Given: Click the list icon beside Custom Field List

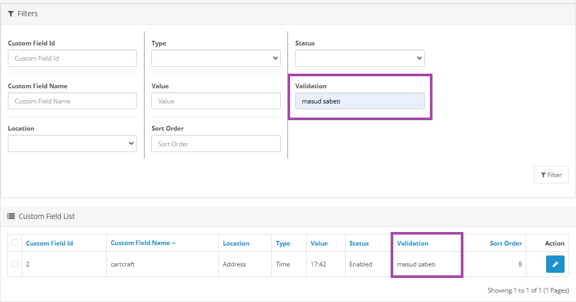Looking at the screenshot, I should [x=11, y=216].
